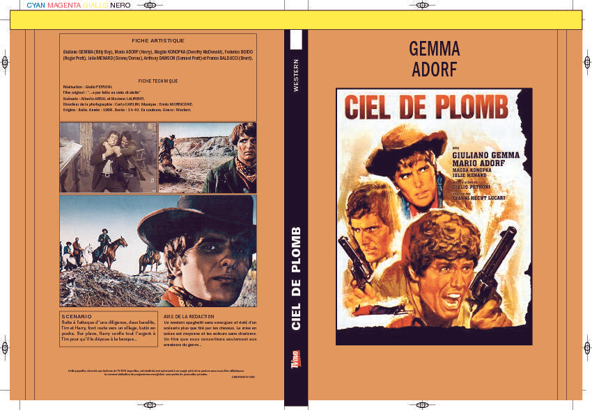
Task: Click the bottom-left registration crosshair mark
Action: 150,404
